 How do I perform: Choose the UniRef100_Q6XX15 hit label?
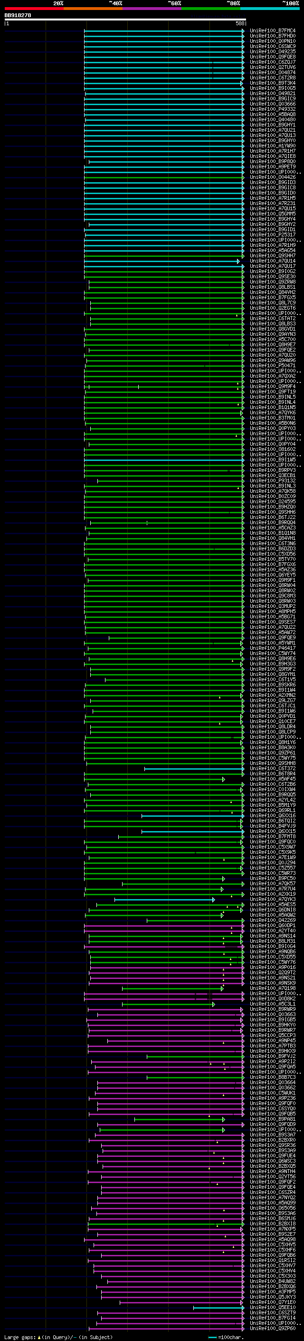click(x=273, y=832)
